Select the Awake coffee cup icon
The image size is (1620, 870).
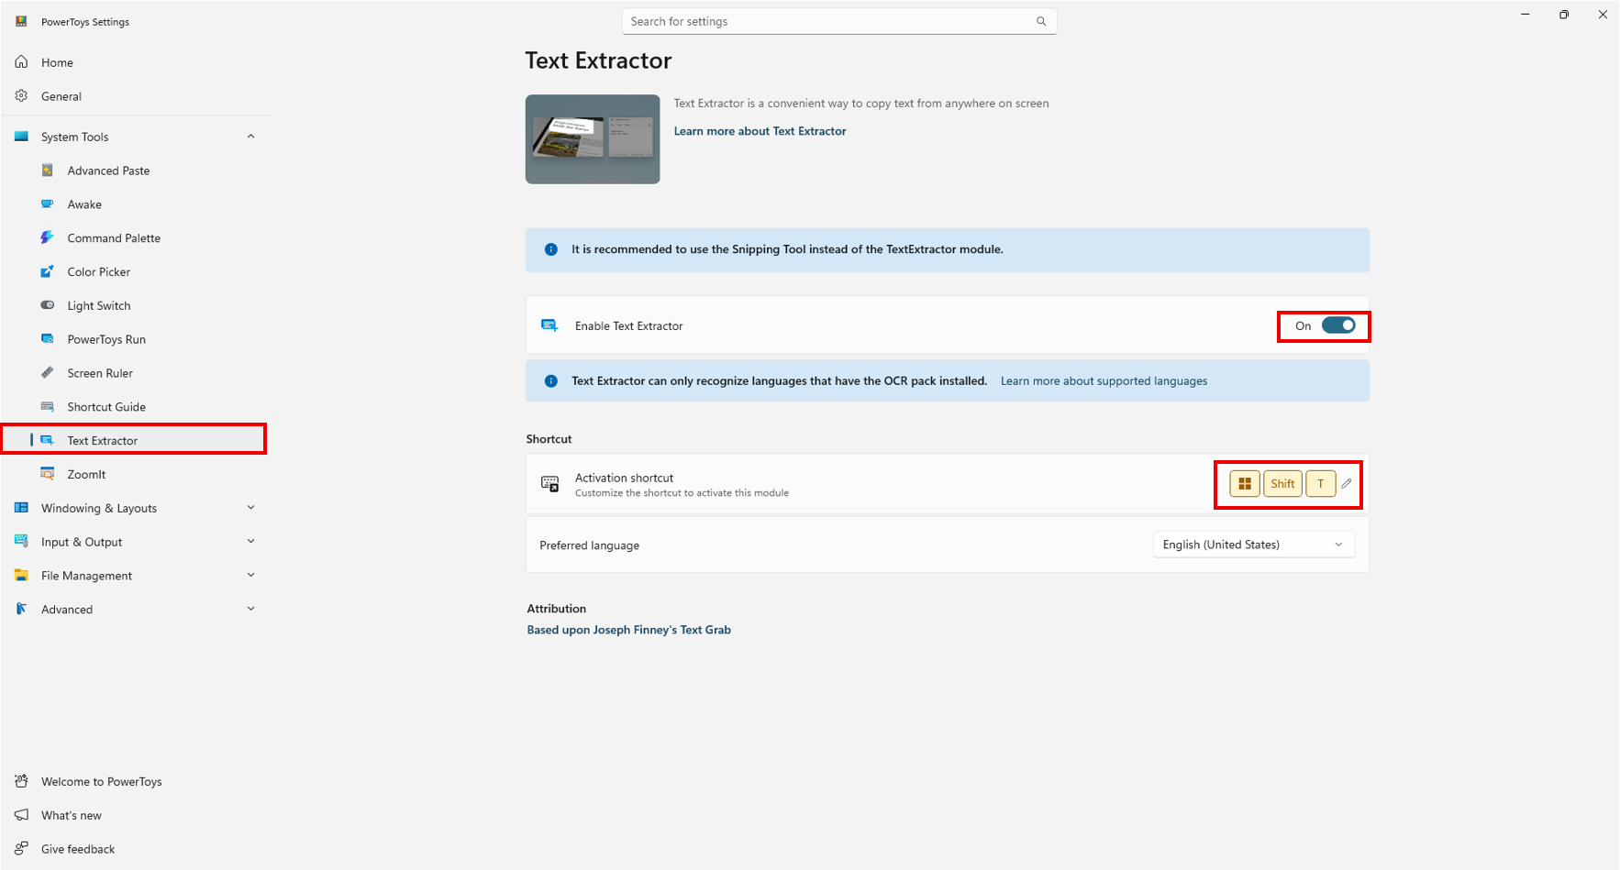[48, 204]
